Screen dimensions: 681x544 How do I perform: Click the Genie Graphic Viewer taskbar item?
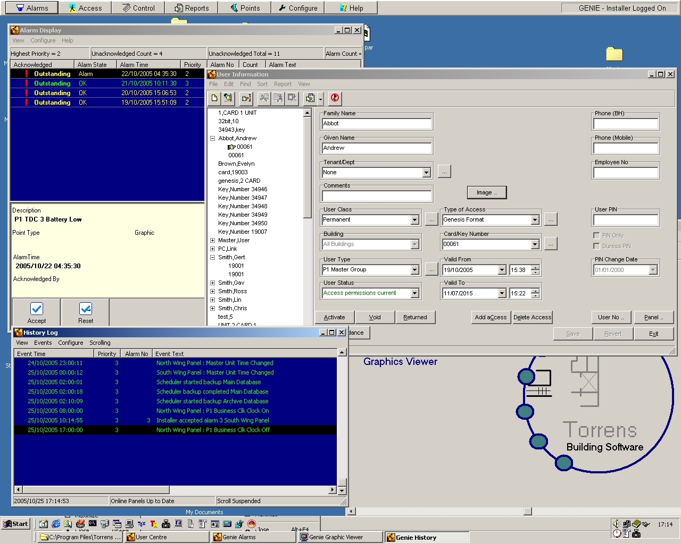pyautogui.click(x=340, y=537)
